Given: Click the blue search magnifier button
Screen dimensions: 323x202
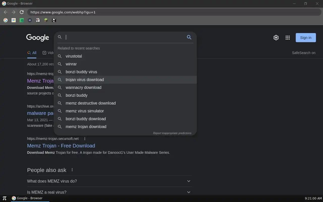Looking at the screenshot, I should [x=189, y=37].
